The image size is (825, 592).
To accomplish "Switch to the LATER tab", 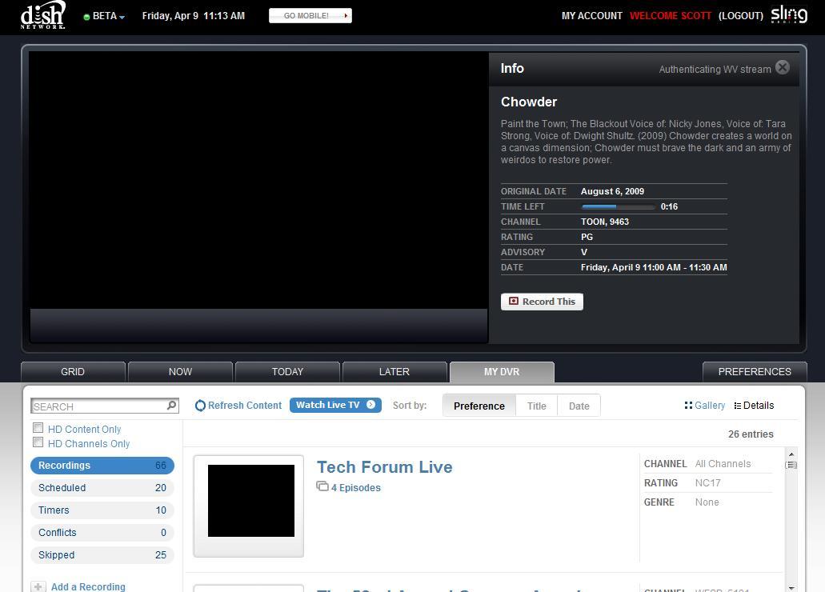I will [x=394, y=372].
